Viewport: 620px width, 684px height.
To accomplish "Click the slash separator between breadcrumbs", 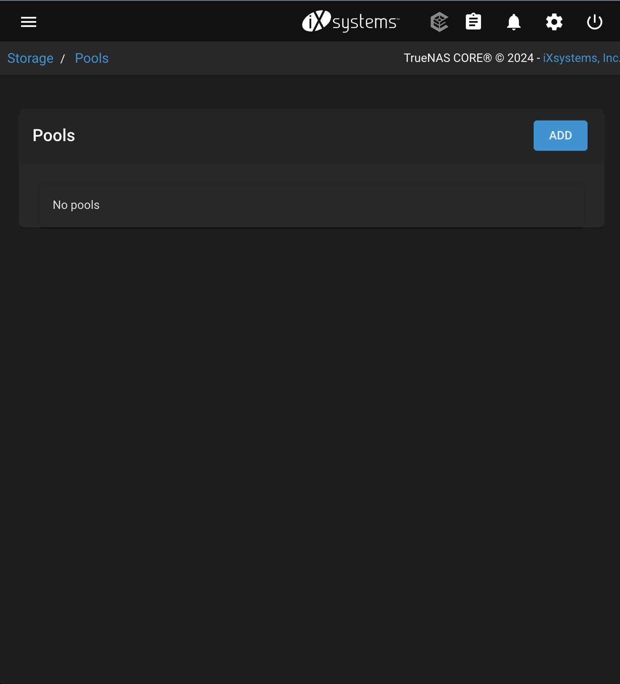I will (63, 59).
